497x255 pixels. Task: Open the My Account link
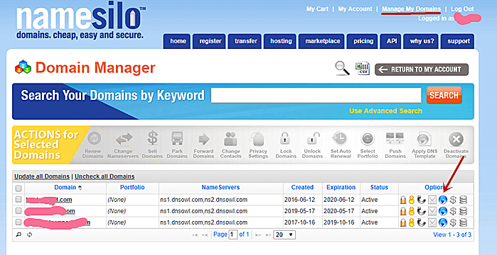[x=355, y=8]
